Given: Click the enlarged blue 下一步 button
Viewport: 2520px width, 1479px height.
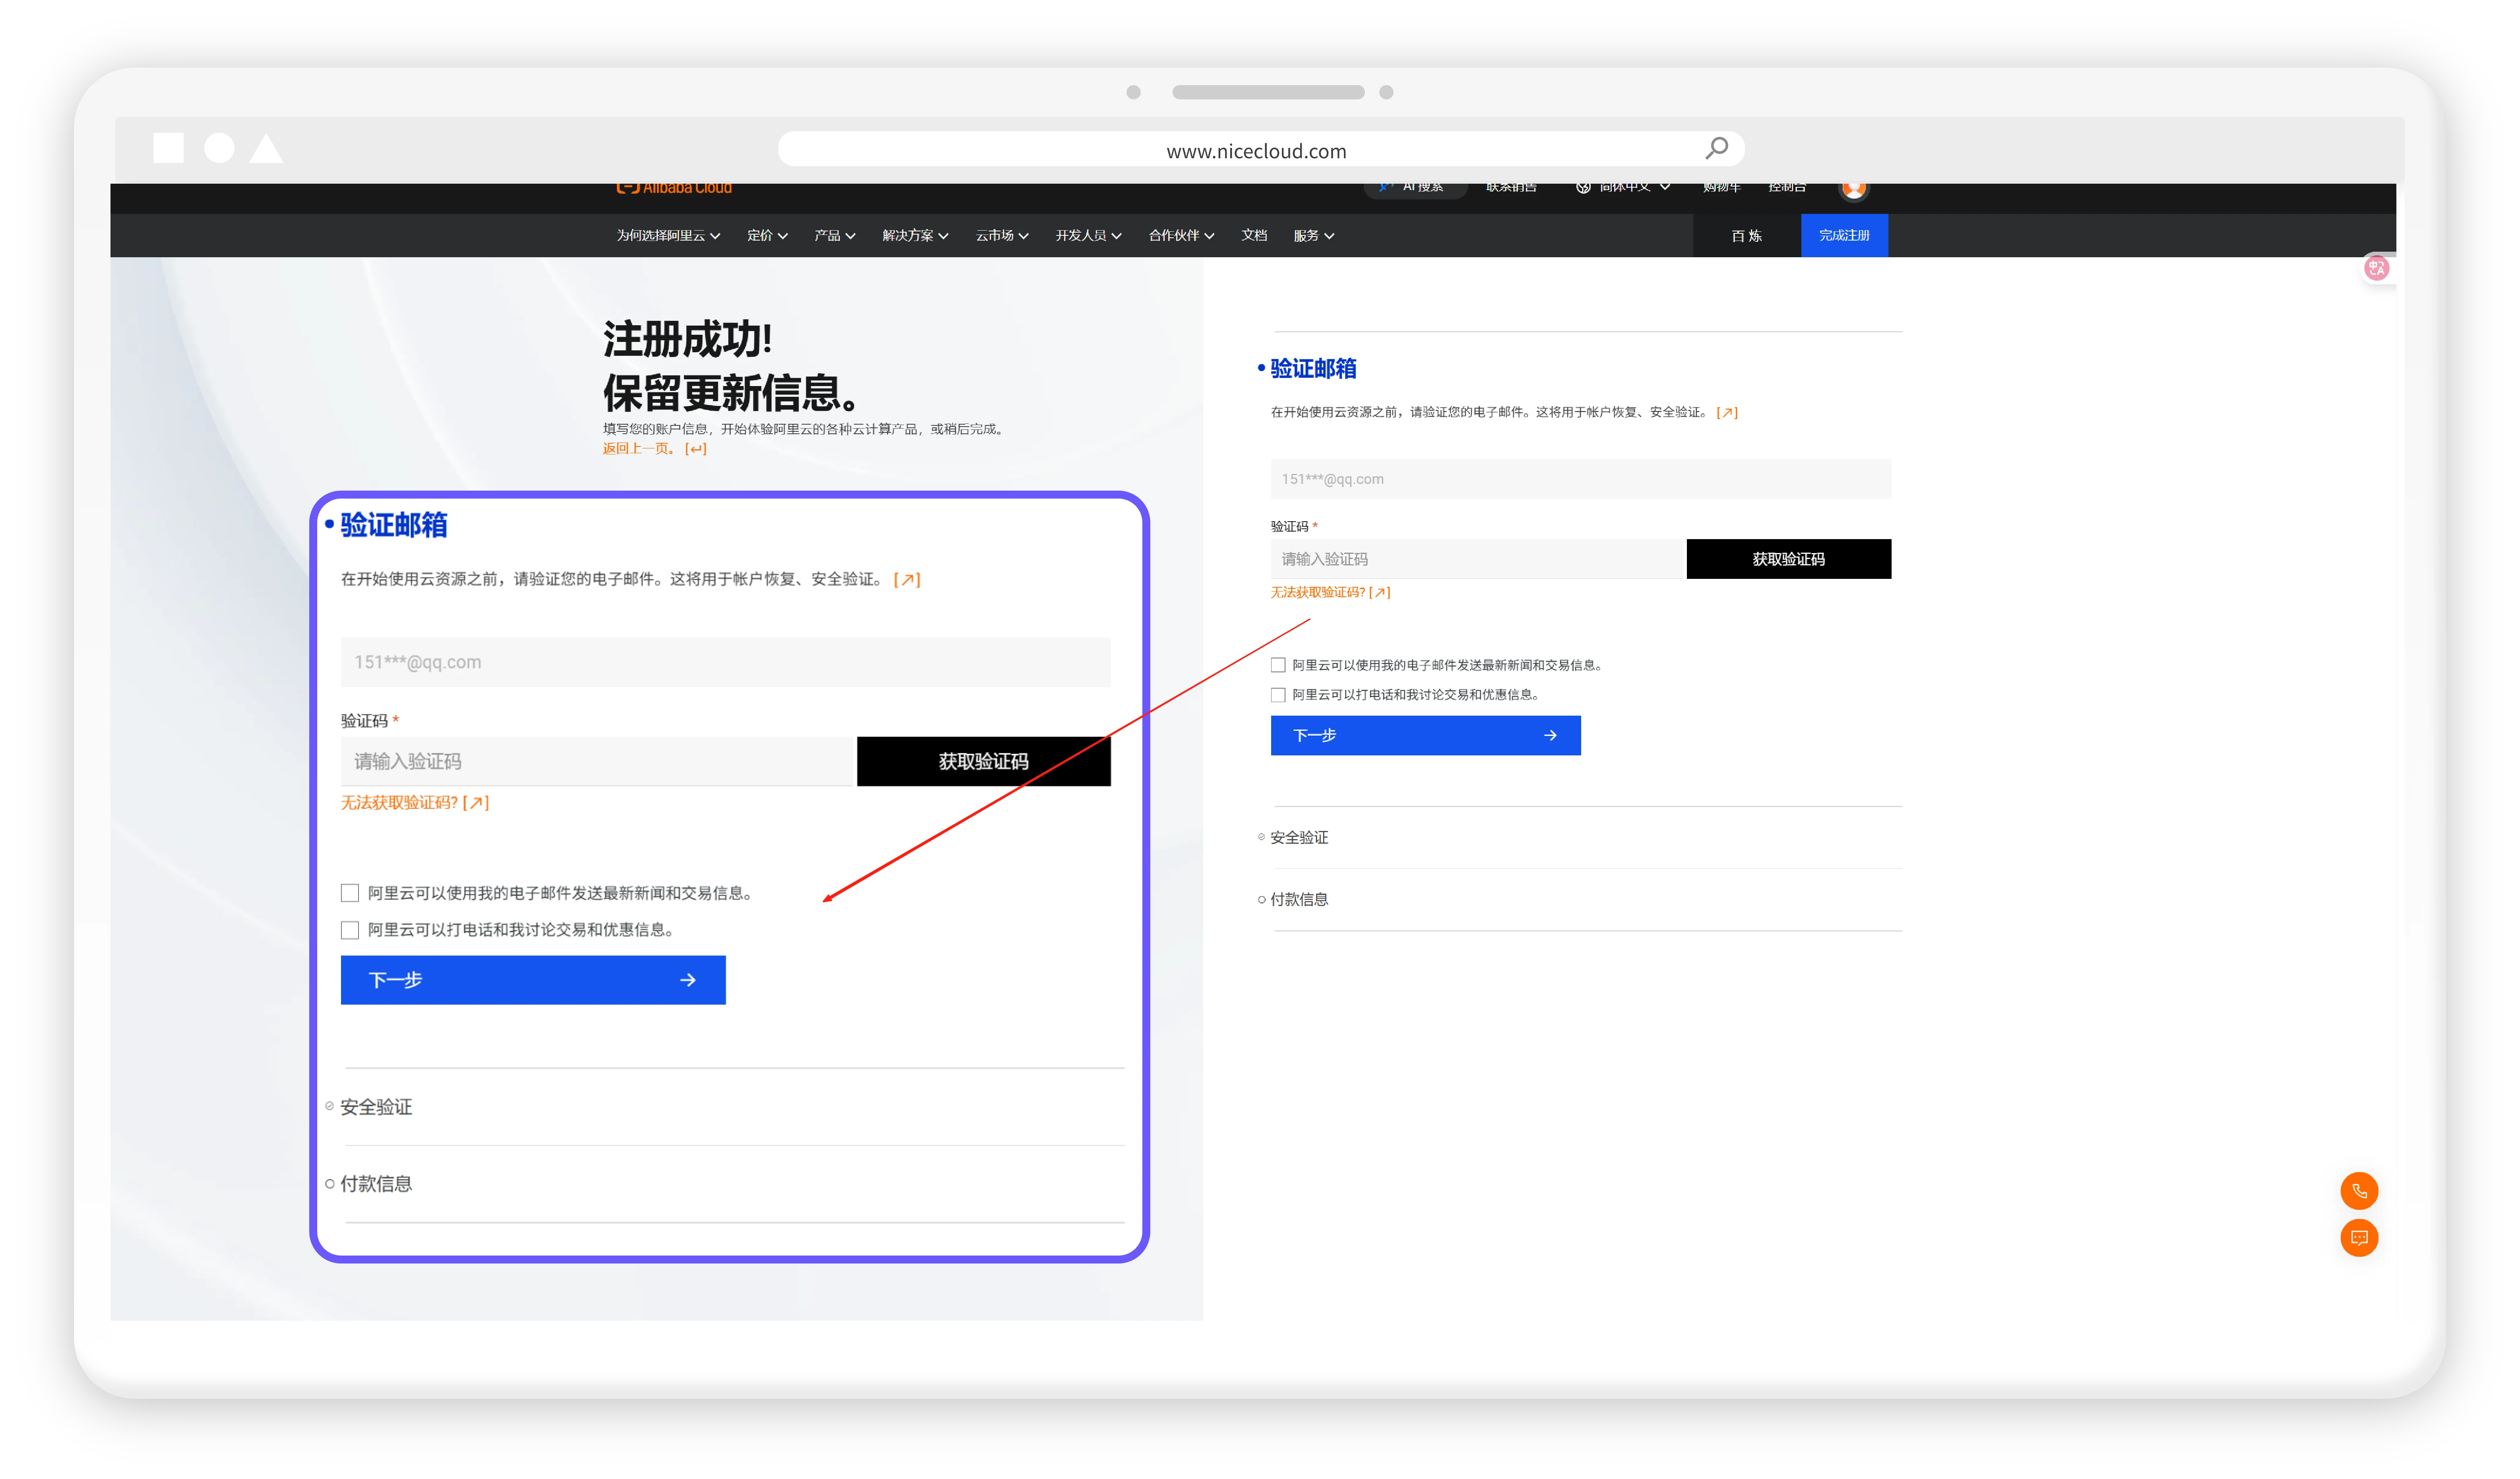Looking at the screenshot, I should coord(533,980).
